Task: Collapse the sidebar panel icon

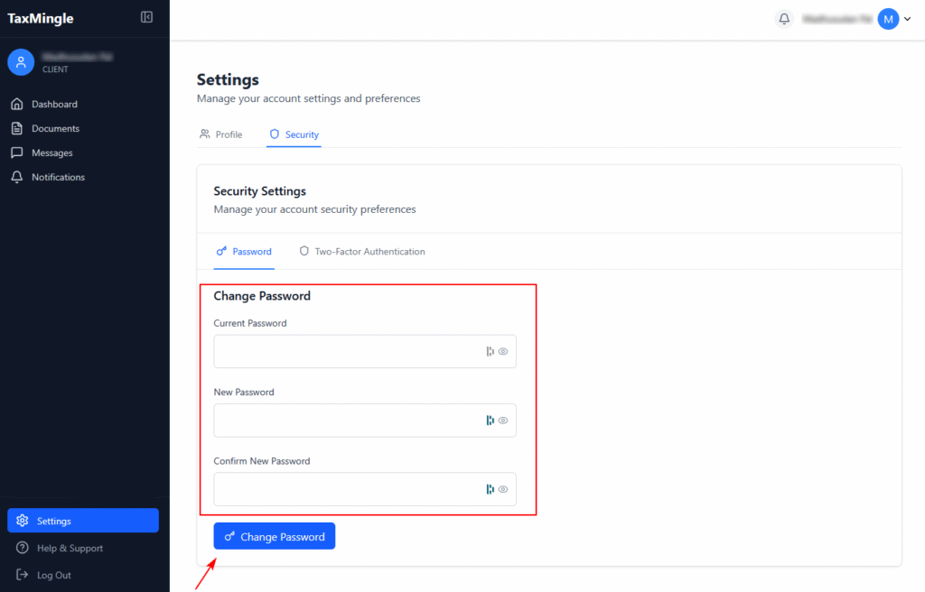Action: [x=147, y=17]
